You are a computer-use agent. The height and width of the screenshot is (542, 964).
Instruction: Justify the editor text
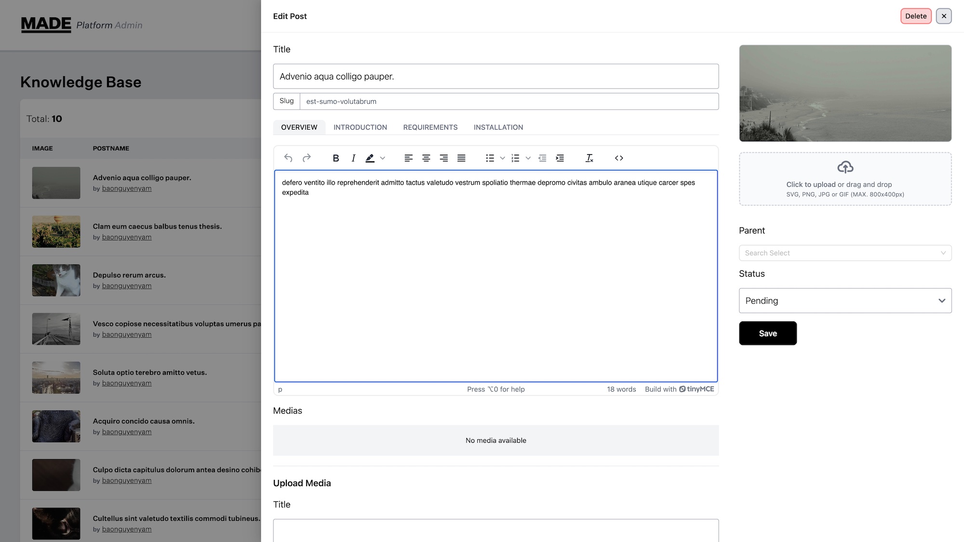(461, 158)
